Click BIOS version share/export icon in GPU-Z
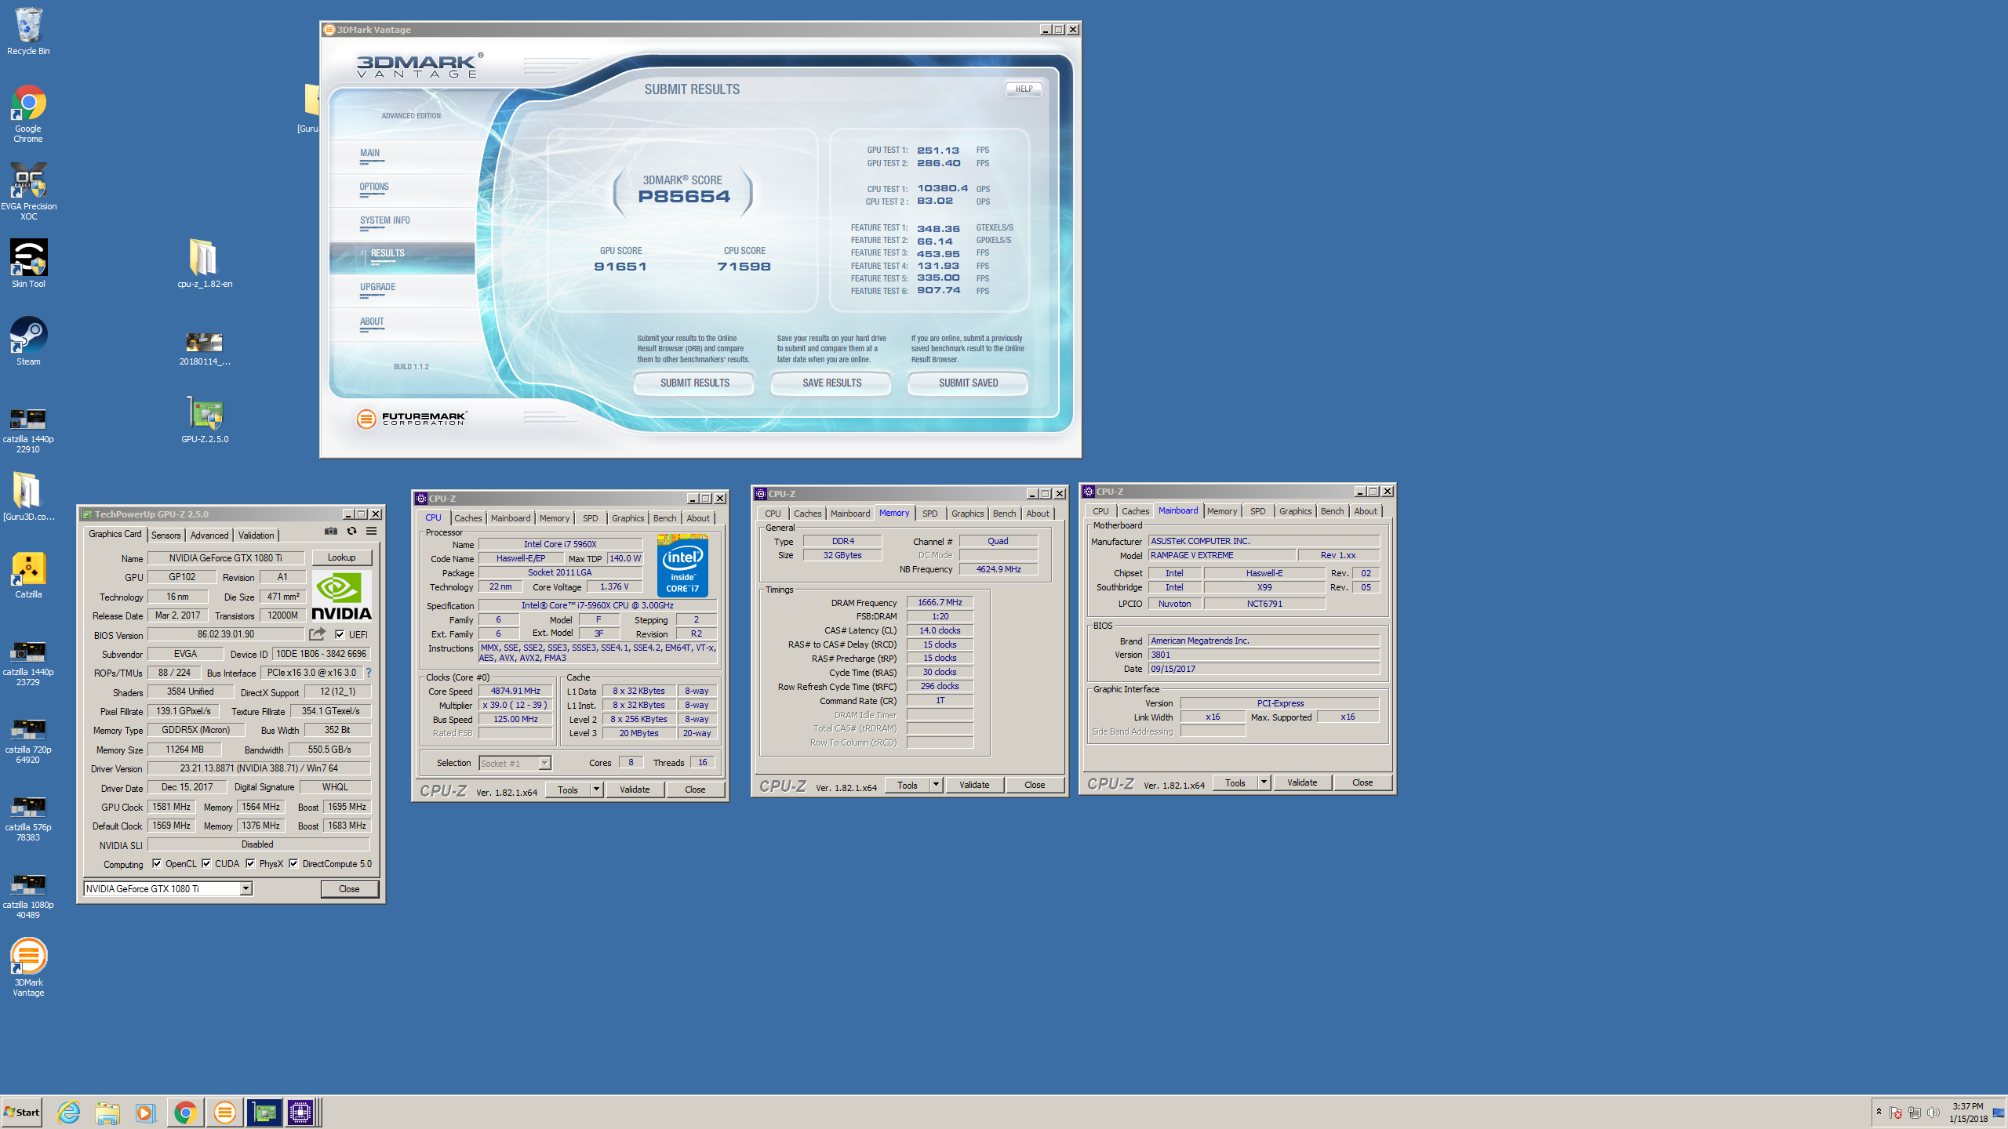Screen dimensions: 2008x1129 [317, 633]
